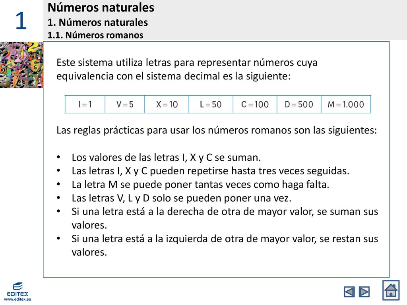Click the Números naturales main title

pos(101,7)
